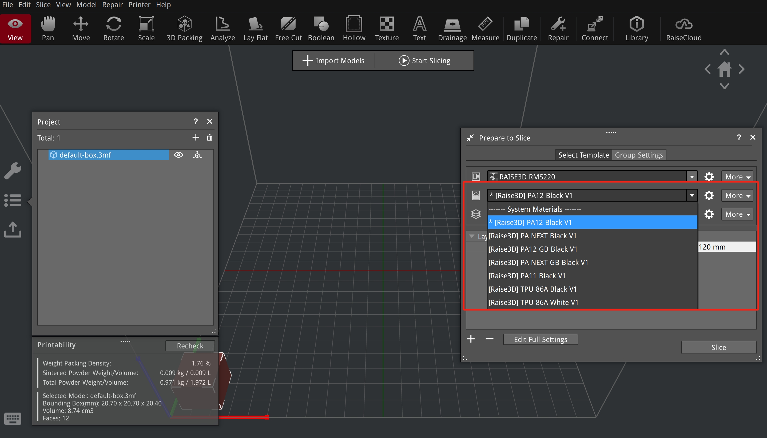Use the Lay Flat tool

[256, 29]
